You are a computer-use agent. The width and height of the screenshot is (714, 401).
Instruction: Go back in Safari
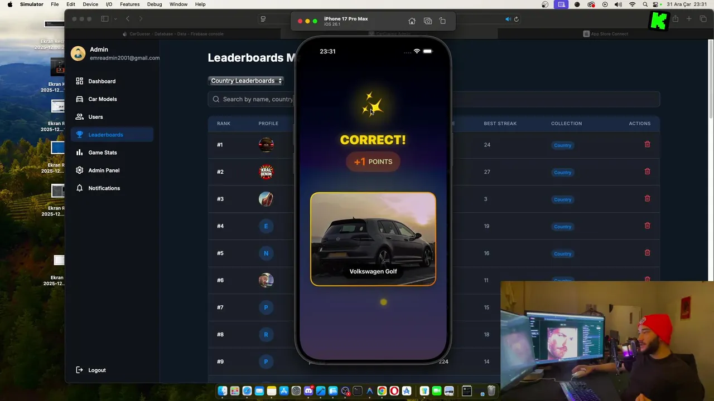point(128,19)
